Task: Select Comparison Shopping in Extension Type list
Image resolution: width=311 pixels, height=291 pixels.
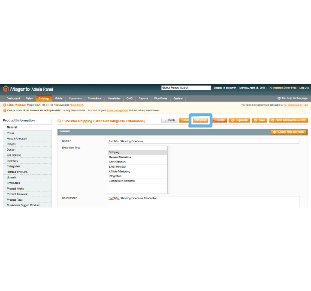Action: 138,181
